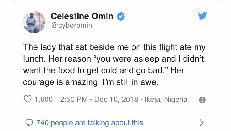This screenshot has height=131, width=231.
Task: Click the Twitter bird logo
Action: click(x=202, y=16)
